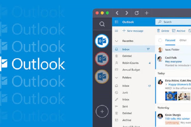Viewport: 191px width, 127px height.
Task: Archive the message using Archive button
Action: pyautogui.click(x=178, y=31)
